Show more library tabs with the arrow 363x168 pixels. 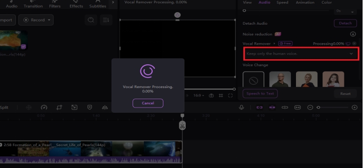[113, 2]
